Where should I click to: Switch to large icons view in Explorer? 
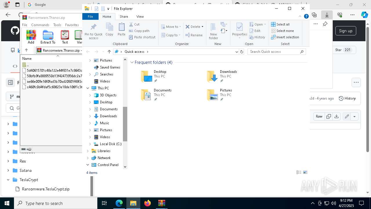305,172
